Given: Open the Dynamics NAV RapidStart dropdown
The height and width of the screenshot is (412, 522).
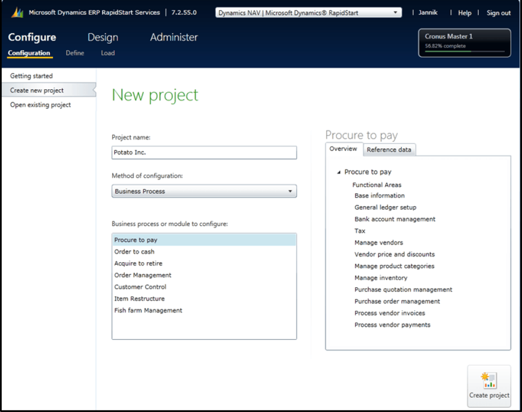Looking at the screenshot, I should coord(308,13).
